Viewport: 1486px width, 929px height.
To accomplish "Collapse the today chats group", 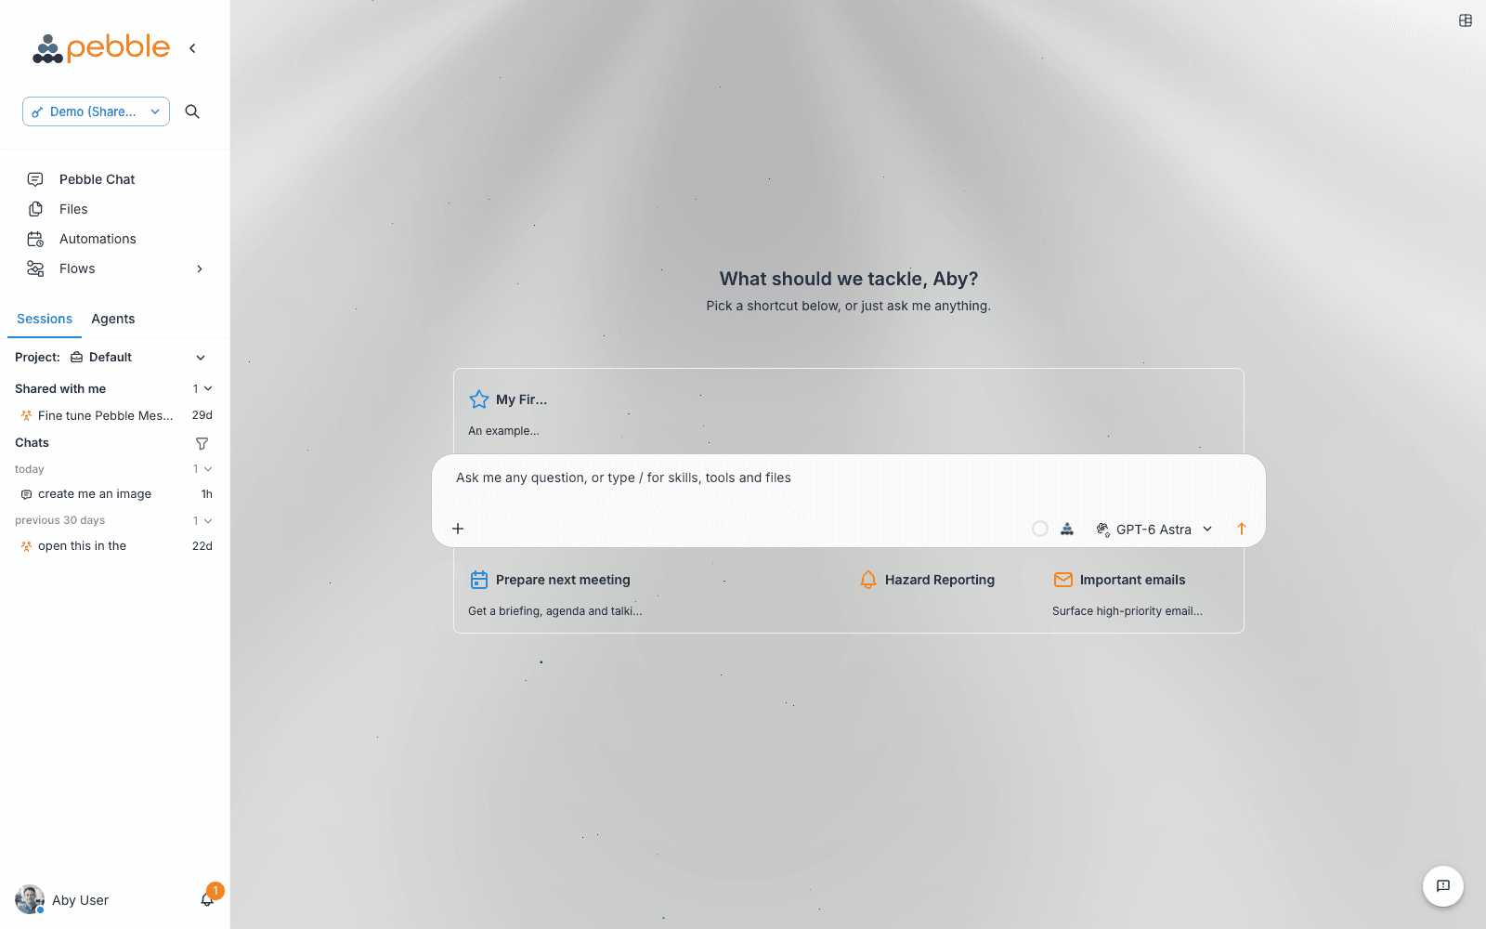I will click(x=208, y=469).
